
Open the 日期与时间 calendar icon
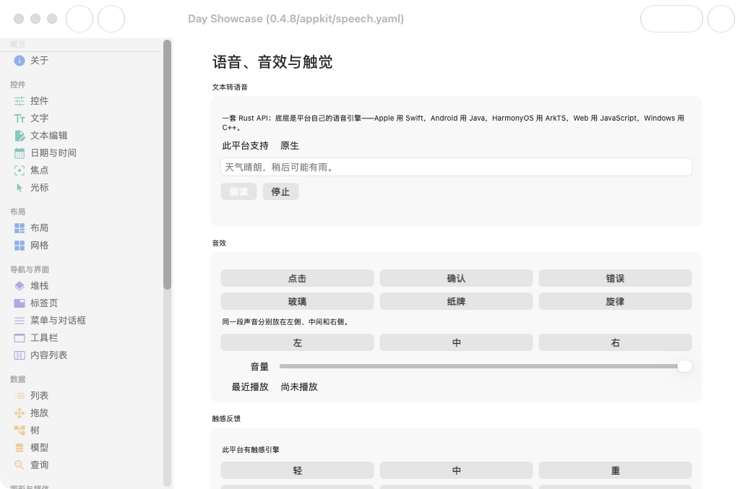pos(20,153)
